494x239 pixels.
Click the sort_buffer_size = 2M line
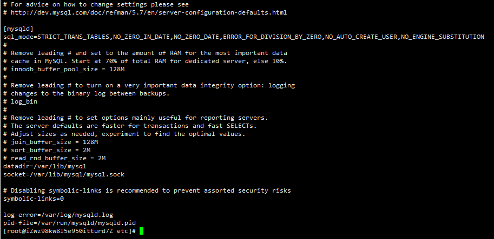click(47, 150)
